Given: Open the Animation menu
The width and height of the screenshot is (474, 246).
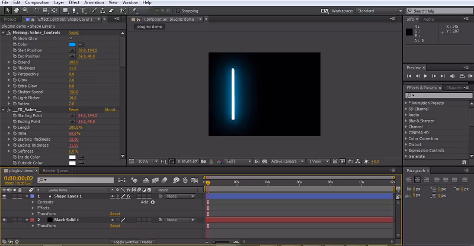Looking at the screenshot, I should click(93, 2).
